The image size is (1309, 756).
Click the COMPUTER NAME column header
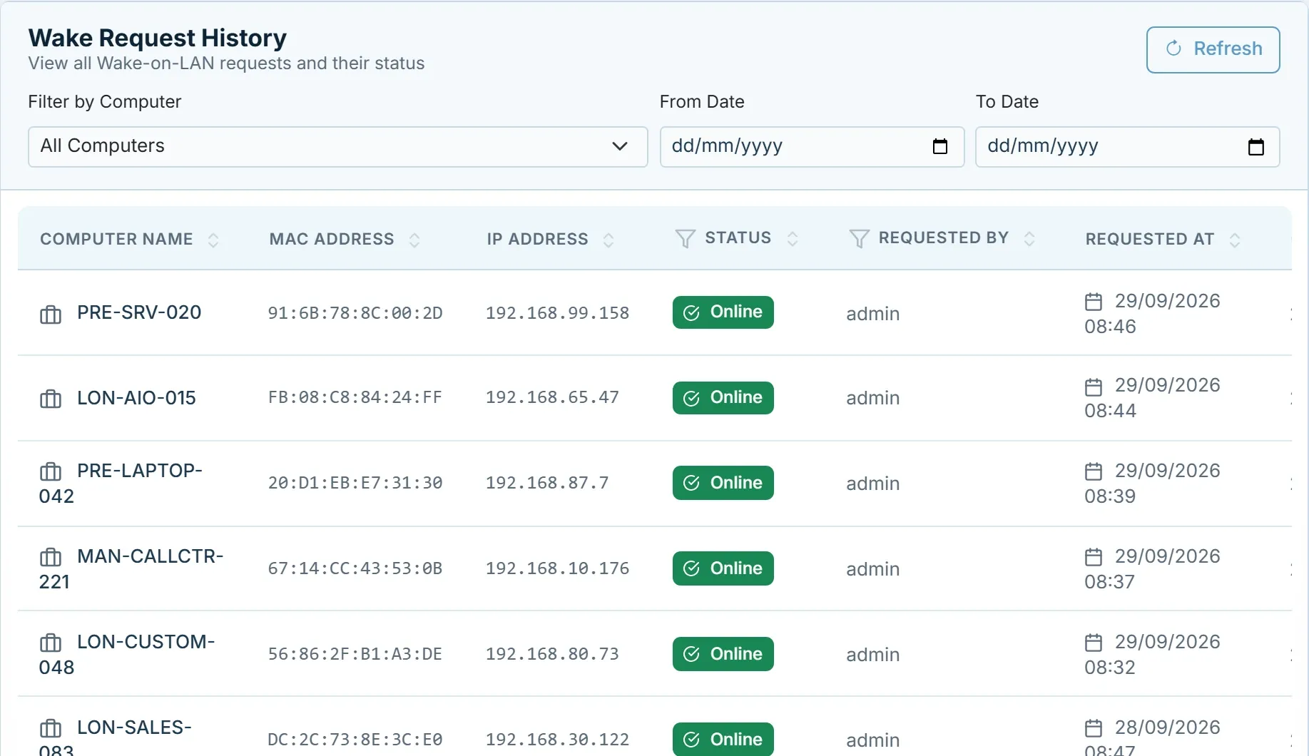point(116,239)
